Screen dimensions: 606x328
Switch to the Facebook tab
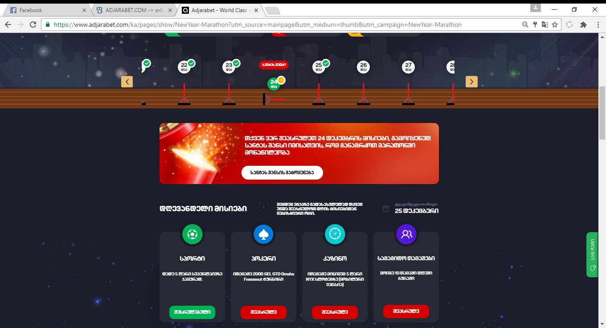(46, 10)
